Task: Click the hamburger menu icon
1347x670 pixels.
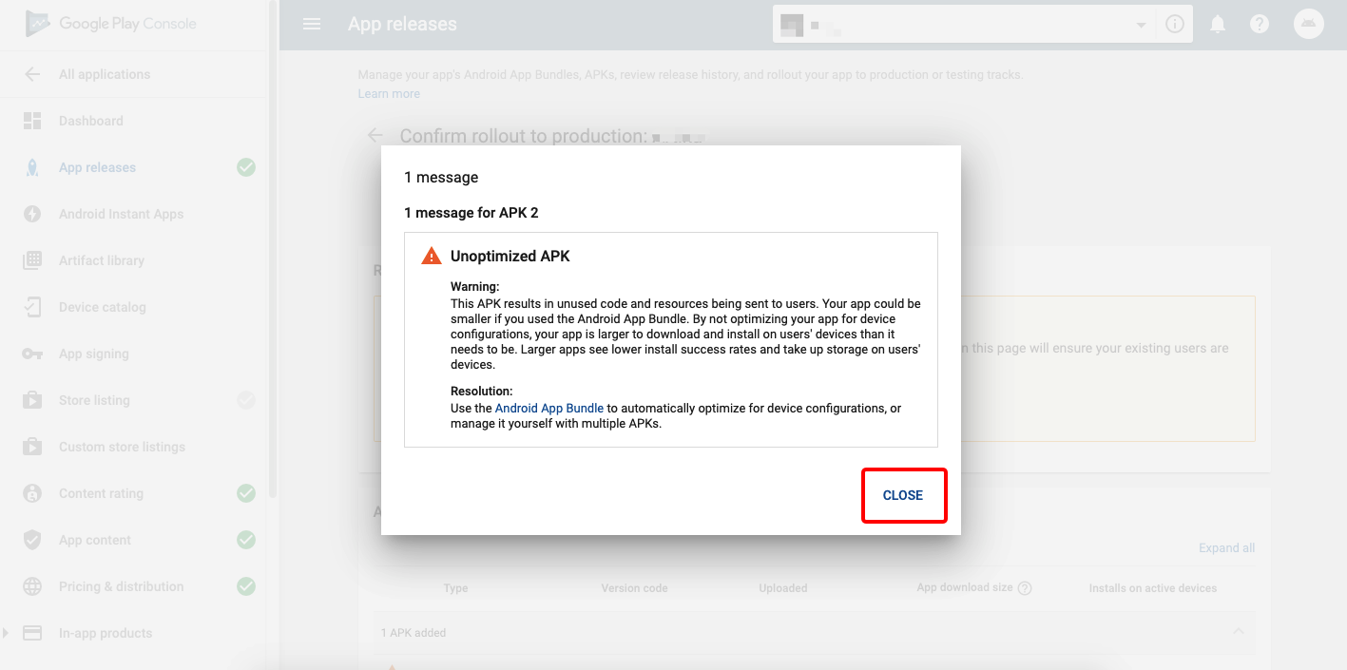Action: tap(312, 24)
